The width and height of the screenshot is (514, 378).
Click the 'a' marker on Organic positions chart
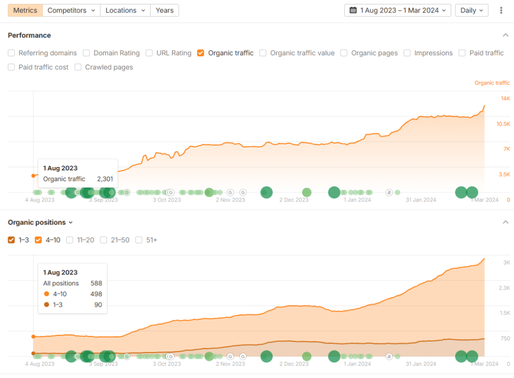(x=389, y=356)
